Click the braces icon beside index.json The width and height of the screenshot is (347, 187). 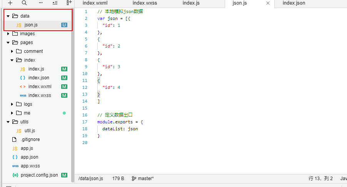tap(23, 78)
